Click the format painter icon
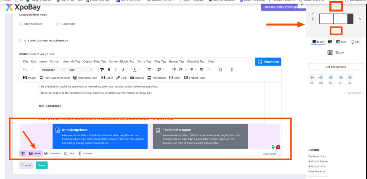Screen dimensions: 367x179 coord(102,70)
